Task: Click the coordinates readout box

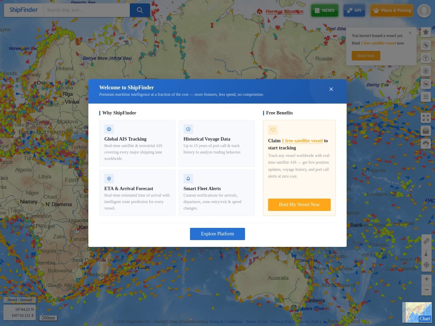Action: (20, 312)
